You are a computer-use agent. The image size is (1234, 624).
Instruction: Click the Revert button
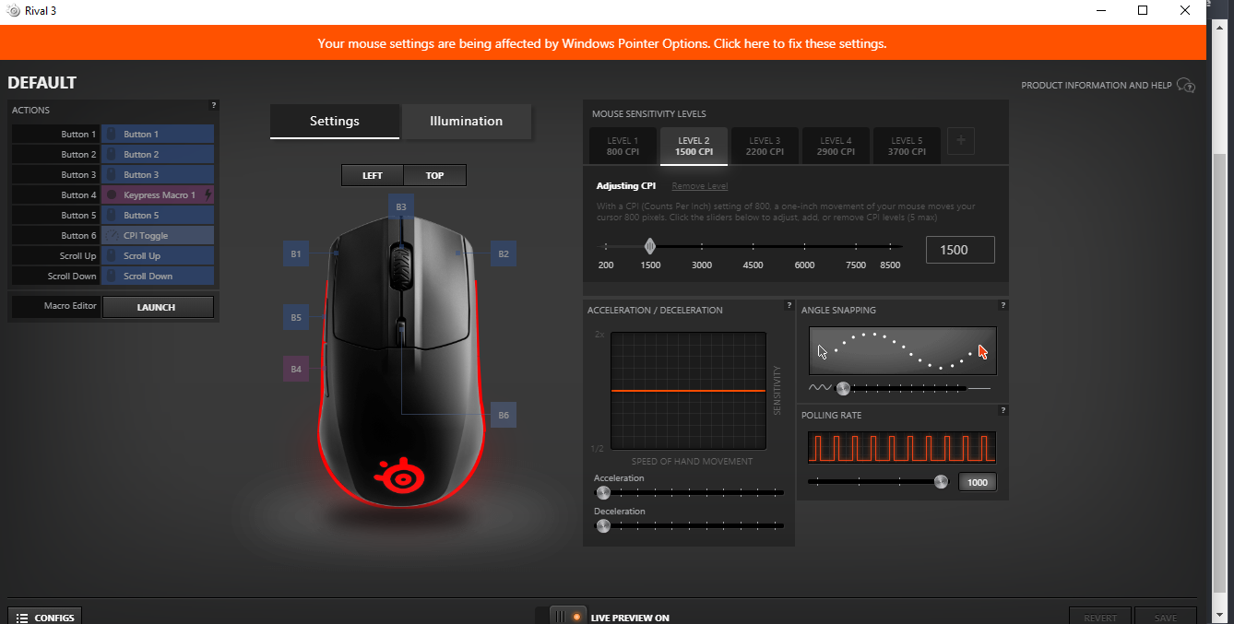point(1100,618)
